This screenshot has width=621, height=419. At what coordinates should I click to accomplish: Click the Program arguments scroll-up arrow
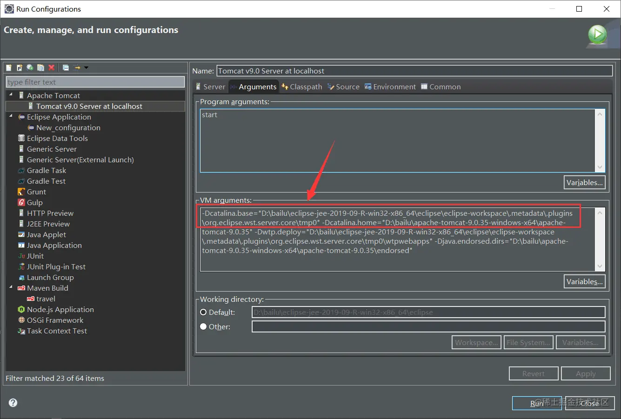click(x=600, y=114)
